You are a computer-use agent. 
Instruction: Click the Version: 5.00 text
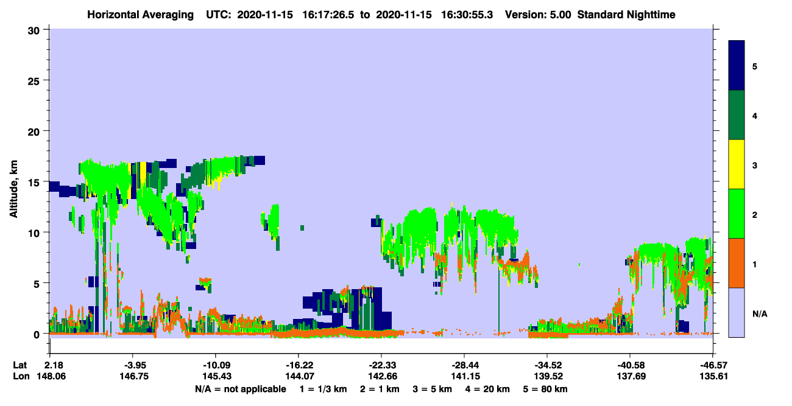pyautogui.click(x=537, y=15)
